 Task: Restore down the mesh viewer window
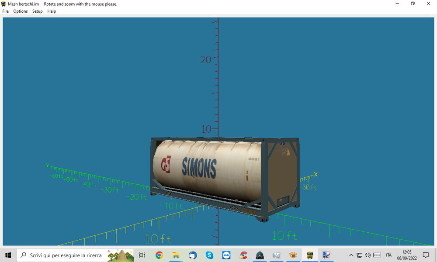point(413,3)
